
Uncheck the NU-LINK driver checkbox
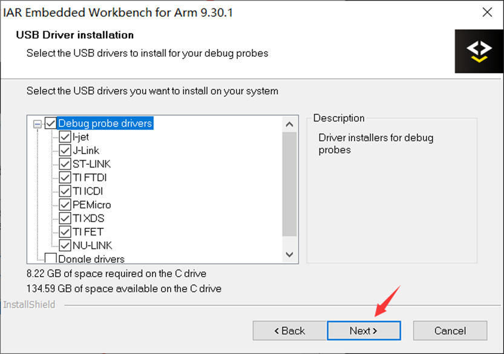pyautogui.click(x=65, y=245)
